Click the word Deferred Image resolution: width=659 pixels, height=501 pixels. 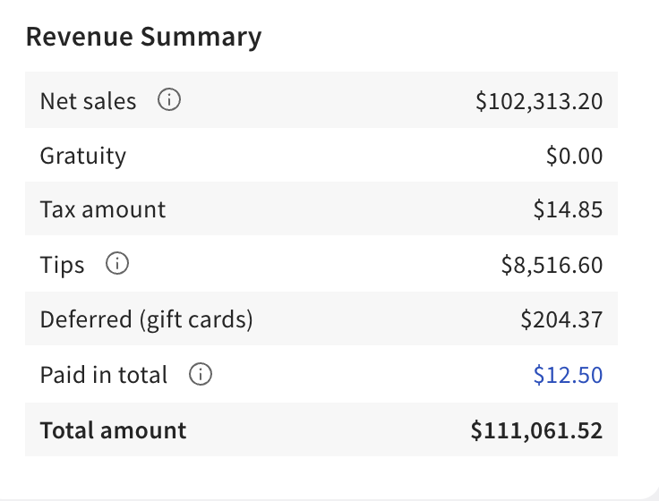85,319
